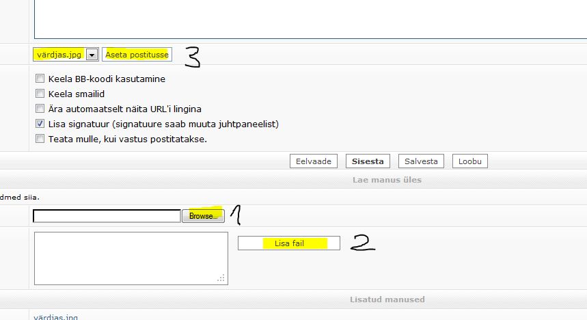Save the draft with Salvesta
The height and width of the screenshot is (320, 587).
click(x=421, y=161)
